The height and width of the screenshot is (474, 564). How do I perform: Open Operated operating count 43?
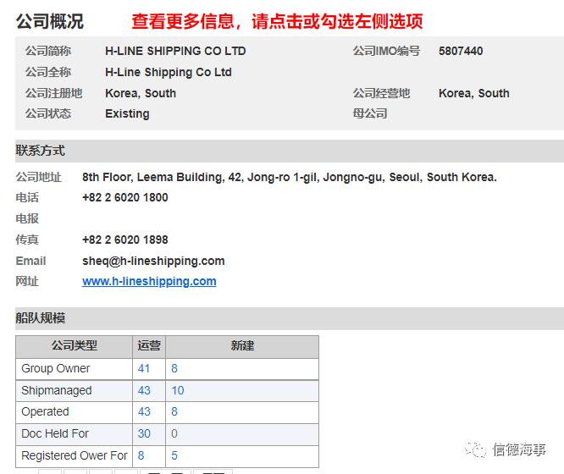click(144, 411)
